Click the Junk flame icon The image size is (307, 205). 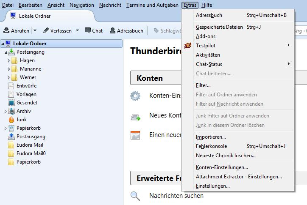tap(11, 120)
